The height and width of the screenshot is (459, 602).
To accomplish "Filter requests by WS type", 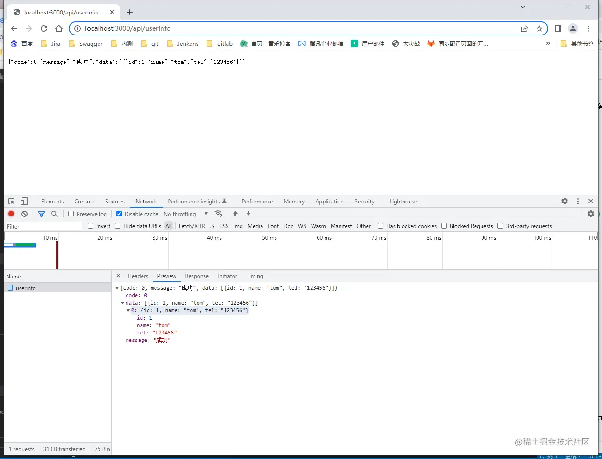I will (x=302, y=226).
